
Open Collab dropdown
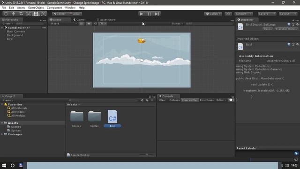213,14
